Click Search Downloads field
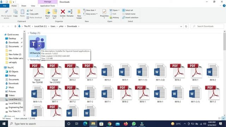The image size is (226, 127). (x=207, y=26)
